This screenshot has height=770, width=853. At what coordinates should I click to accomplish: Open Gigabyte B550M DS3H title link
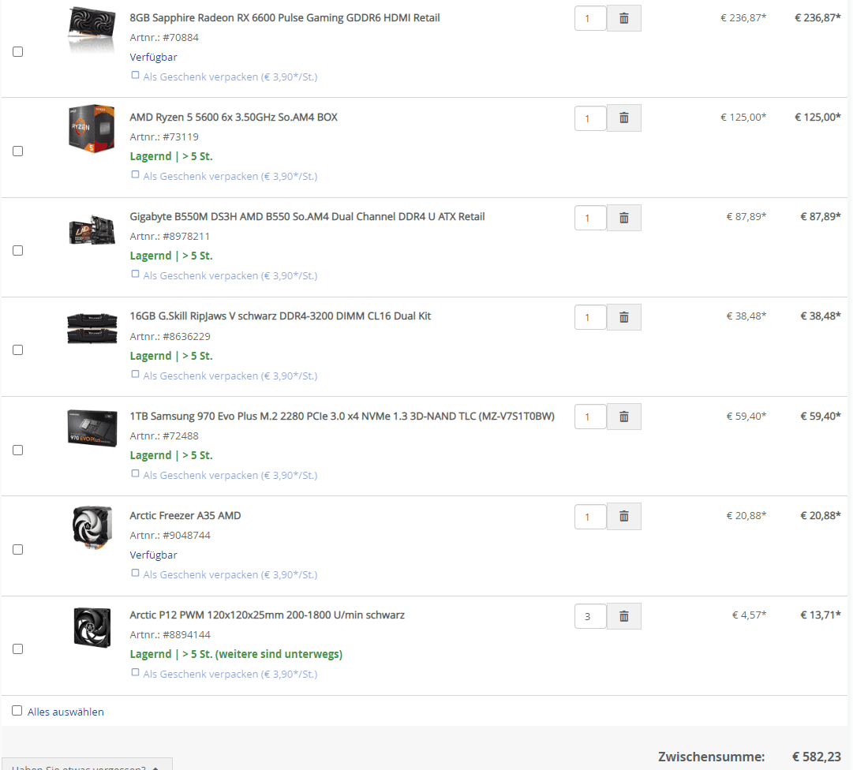(307, 217)
